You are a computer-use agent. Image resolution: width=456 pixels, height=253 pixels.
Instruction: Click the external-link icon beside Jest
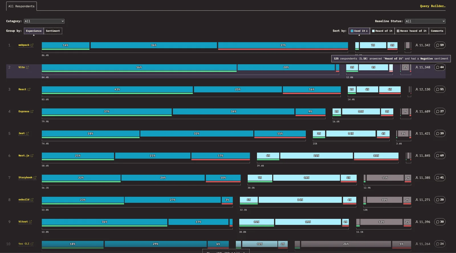[27, 133]
